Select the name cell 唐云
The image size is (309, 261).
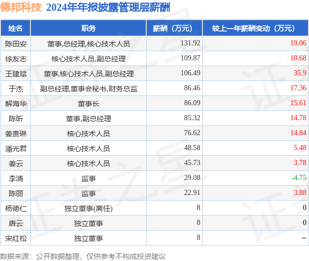(16, 223)
